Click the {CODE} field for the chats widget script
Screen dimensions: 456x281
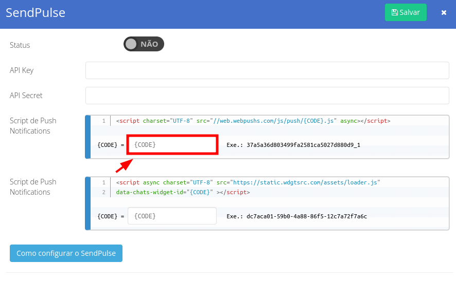172,216
